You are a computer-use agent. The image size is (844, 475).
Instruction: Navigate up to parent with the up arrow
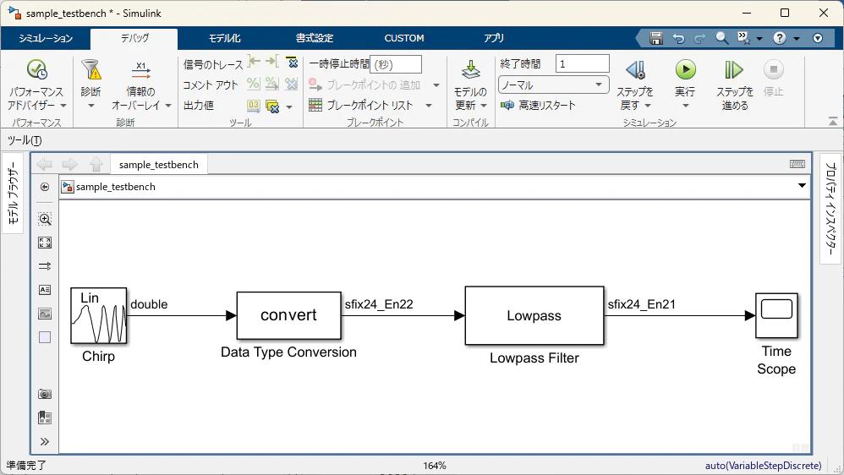[96, 164]
